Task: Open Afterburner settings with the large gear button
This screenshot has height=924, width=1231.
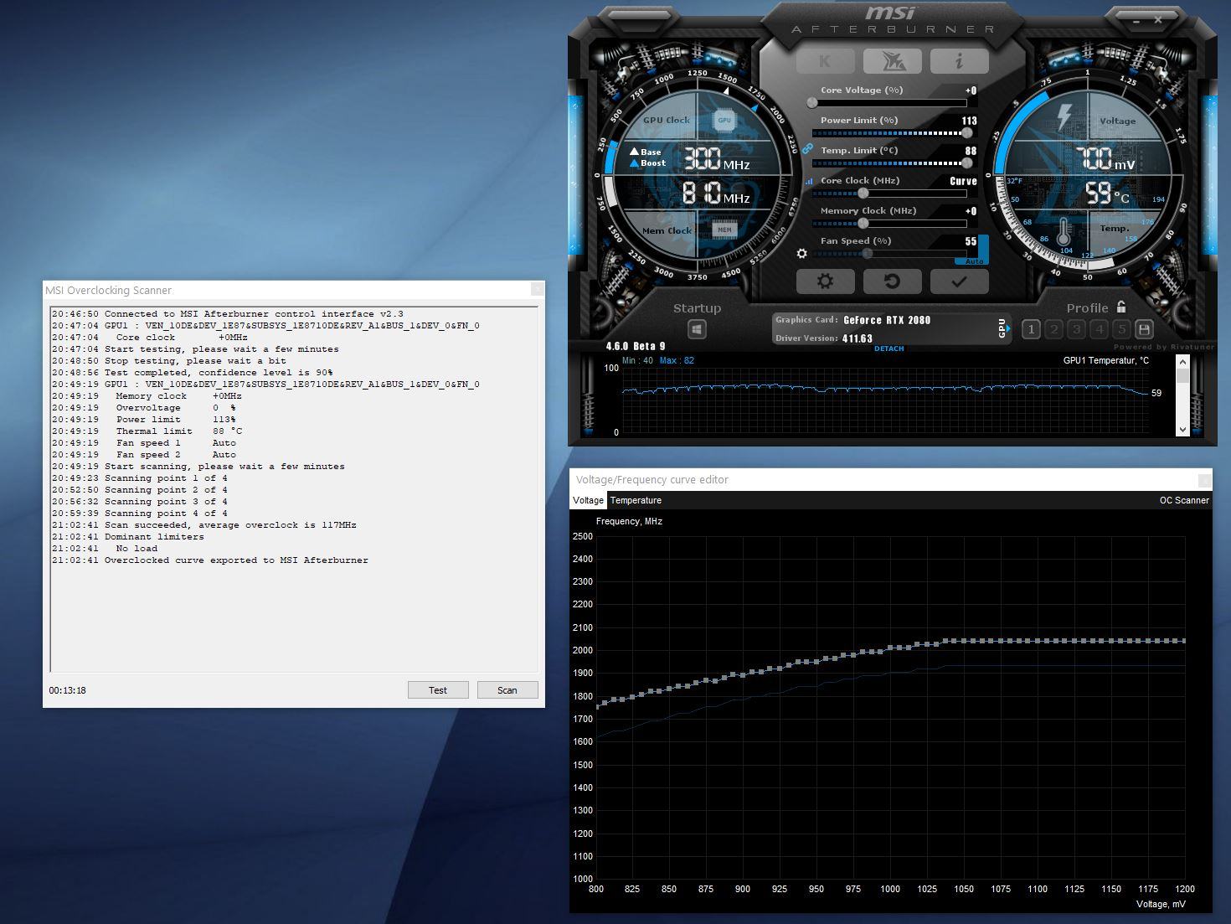Action: coord(825,281)
